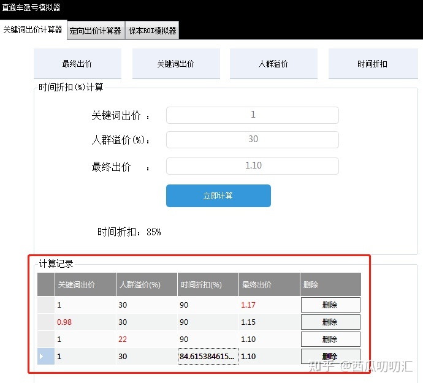This screenshot has height=383, width=423.
Task: Delete the record with 关键词出价 0.98
Action: [330, 322]
